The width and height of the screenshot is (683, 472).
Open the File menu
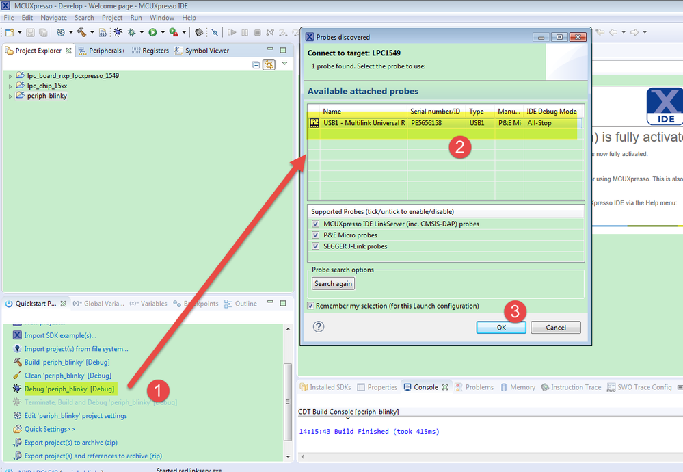pos(9,18)
